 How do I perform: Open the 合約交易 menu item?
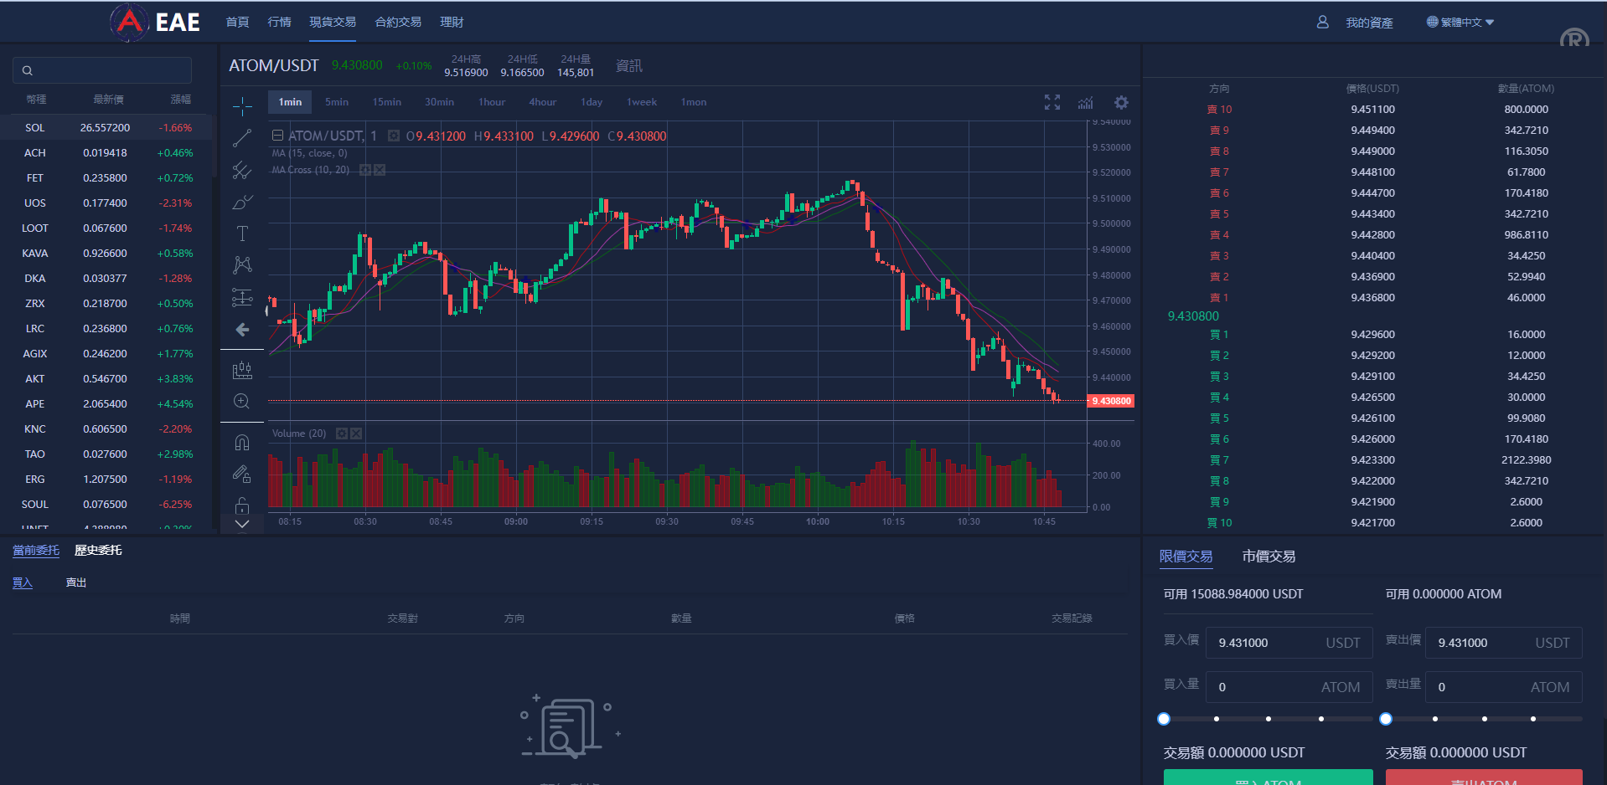click(x=397, y=22)
